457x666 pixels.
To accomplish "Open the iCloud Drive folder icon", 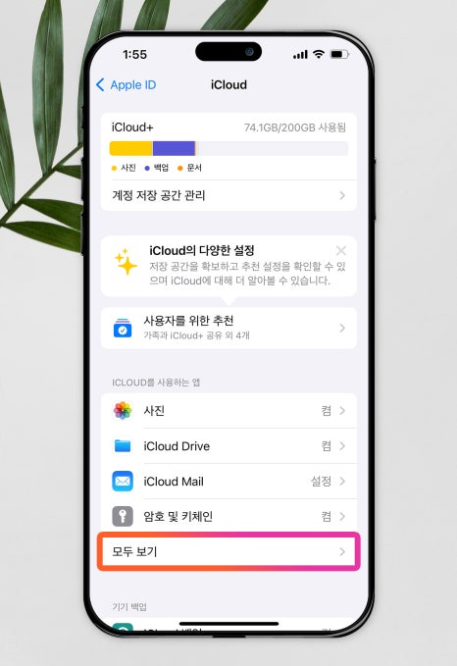I will coord(123,446).
